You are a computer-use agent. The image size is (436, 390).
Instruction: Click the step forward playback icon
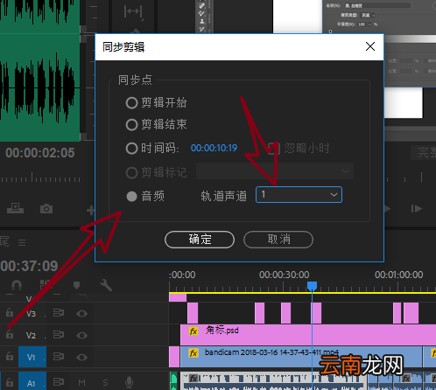[x=417, y=209]
